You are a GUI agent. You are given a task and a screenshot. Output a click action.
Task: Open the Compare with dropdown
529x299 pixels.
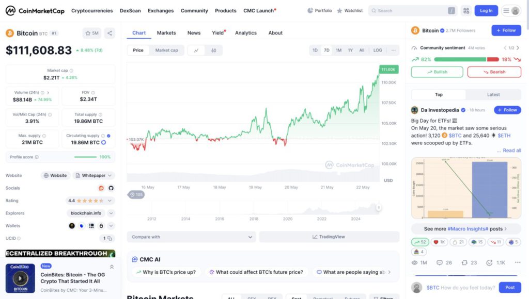(x=191, y=237)
